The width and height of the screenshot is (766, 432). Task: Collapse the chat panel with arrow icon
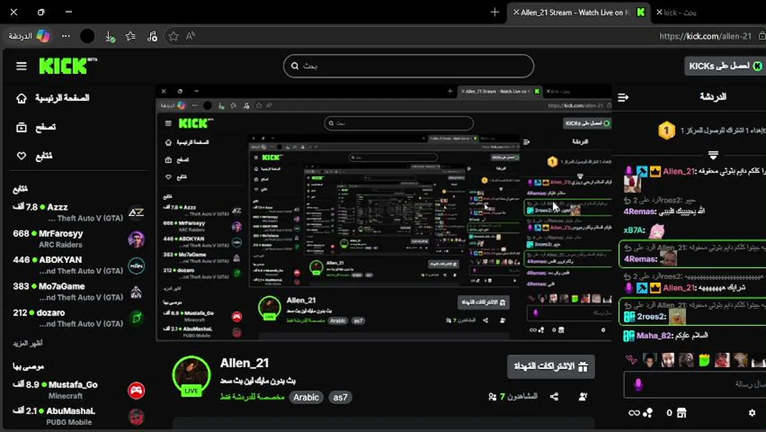point(623,97)
